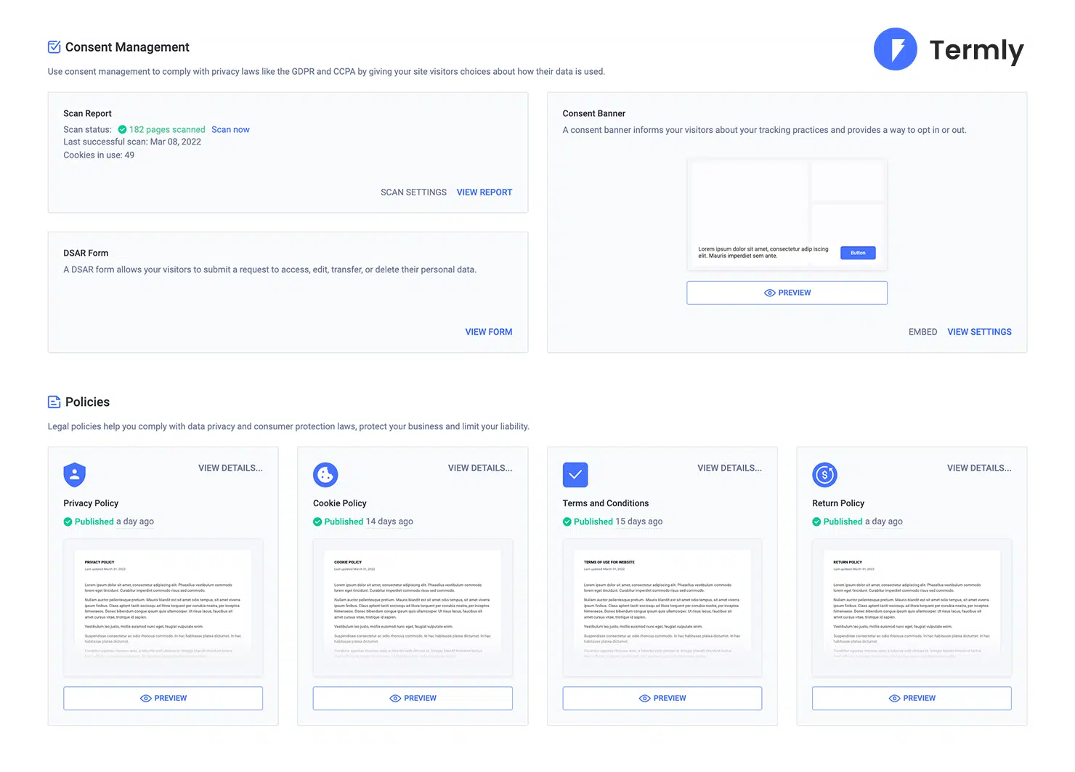This screenshot has height=772, width=1075.
Task: Expand View Details for Privacy Policy
Action: coord(230,468)
